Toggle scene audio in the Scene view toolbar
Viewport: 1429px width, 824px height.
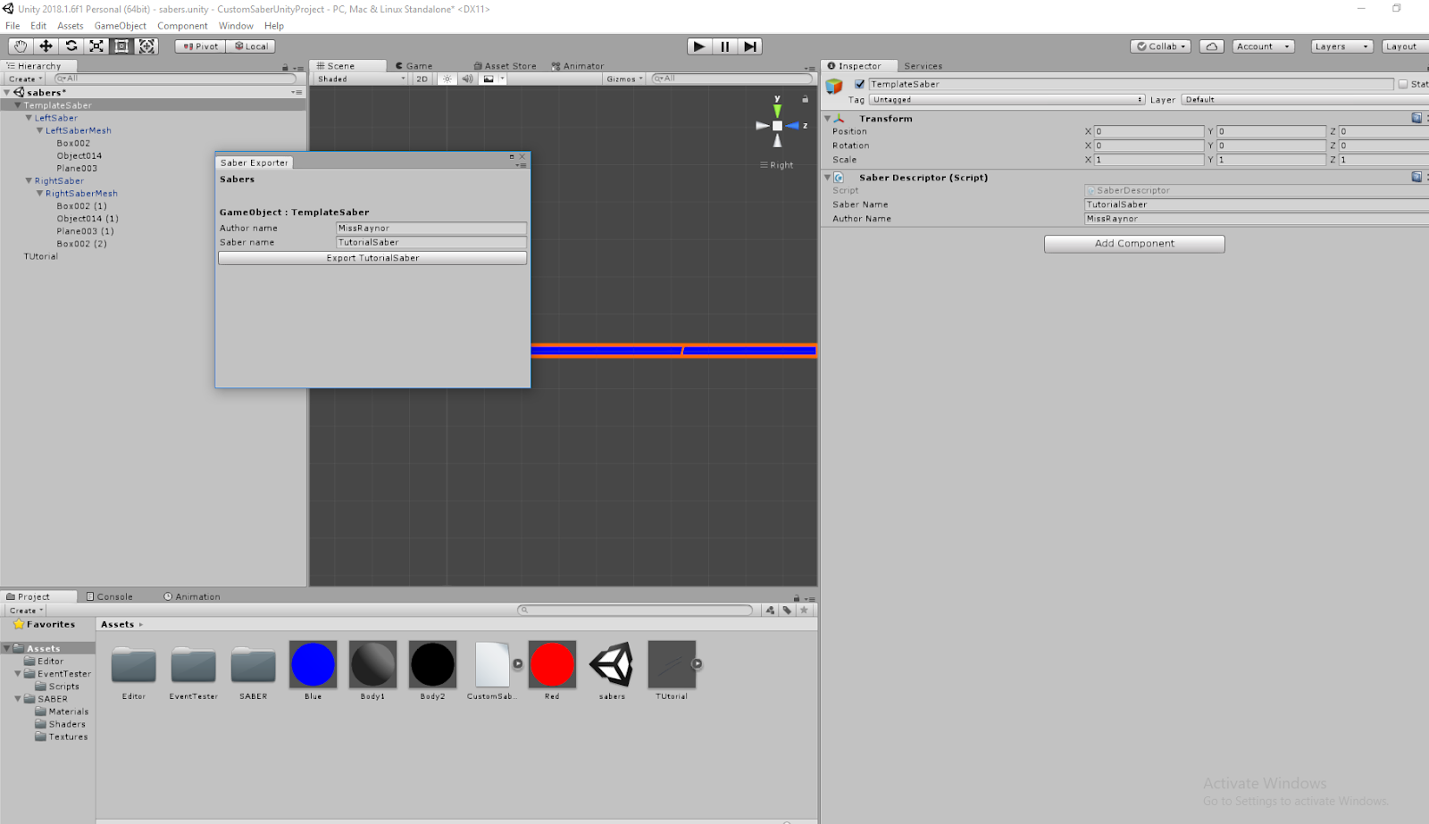coord(467,79)
